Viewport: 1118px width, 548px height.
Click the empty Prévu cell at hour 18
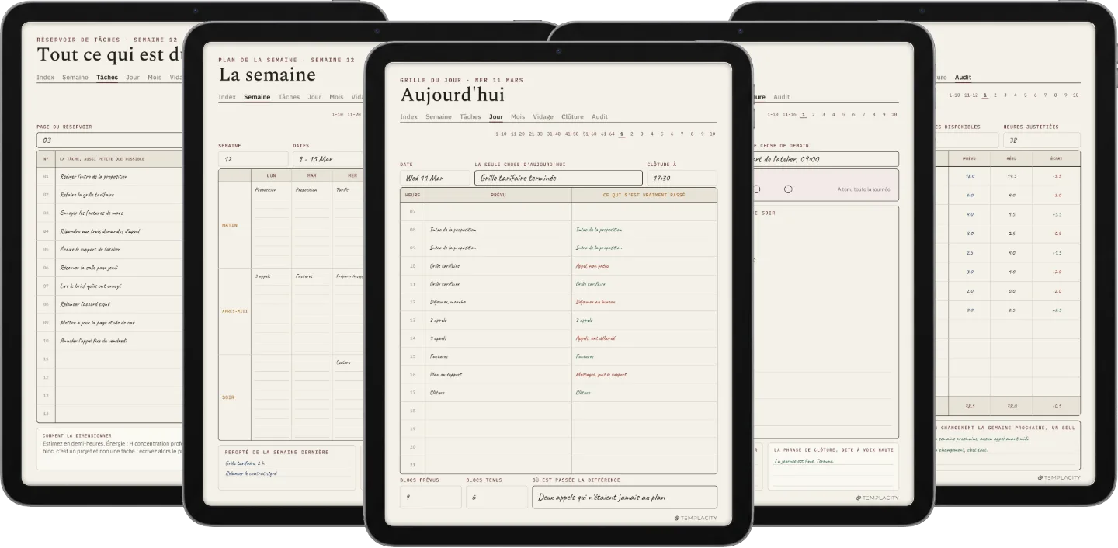pos(498,411)
